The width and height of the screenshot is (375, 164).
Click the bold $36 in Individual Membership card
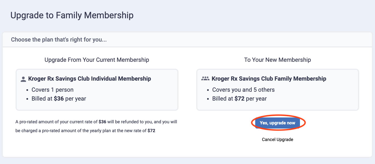pos(59,99)
